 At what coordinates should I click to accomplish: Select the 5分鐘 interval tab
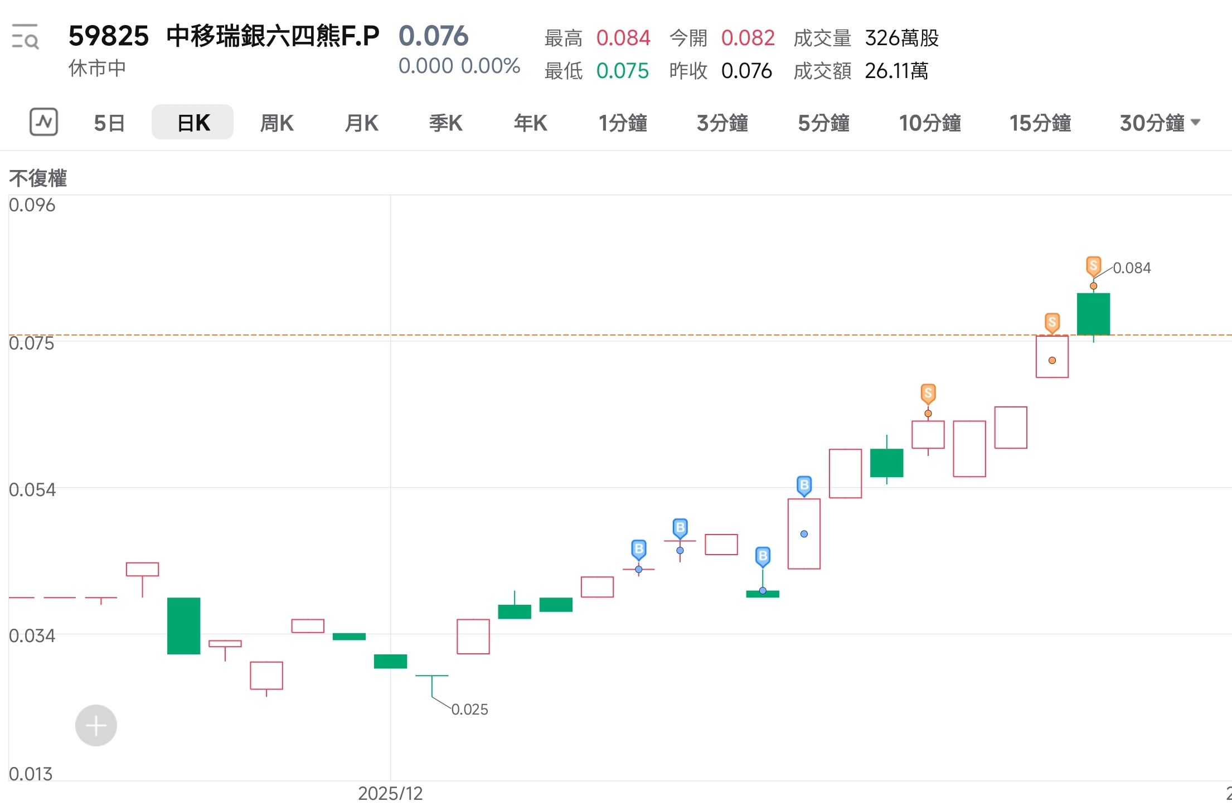click(823, 123)
